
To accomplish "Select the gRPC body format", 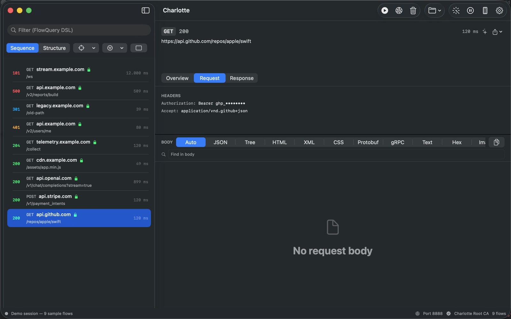I will [x=398, y=142].
